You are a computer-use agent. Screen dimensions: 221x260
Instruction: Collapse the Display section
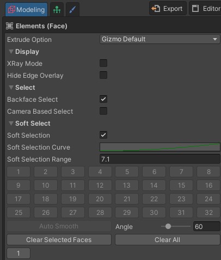(x=11, y=52)
